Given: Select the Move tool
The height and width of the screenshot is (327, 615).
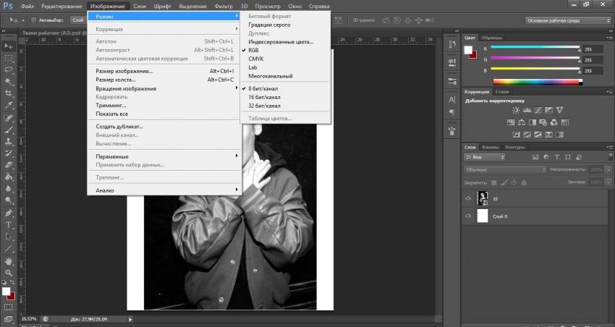Looking at the screenshot, I should click(9, 46).
